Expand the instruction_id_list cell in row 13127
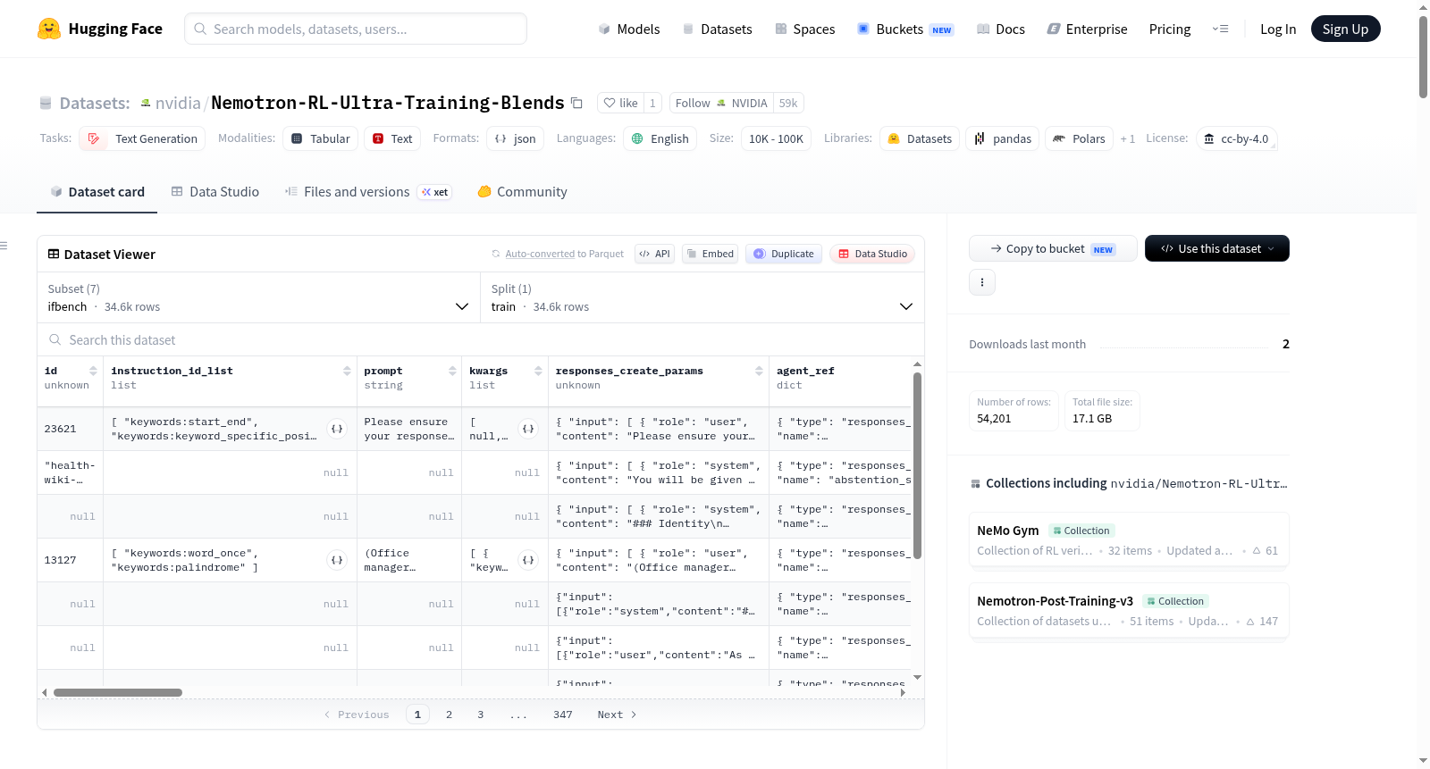The image size is (1430, 769). tap(337, 560)
